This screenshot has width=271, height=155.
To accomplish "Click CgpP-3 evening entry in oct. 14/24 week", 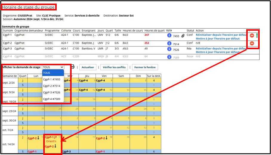I will pos(66,151).
